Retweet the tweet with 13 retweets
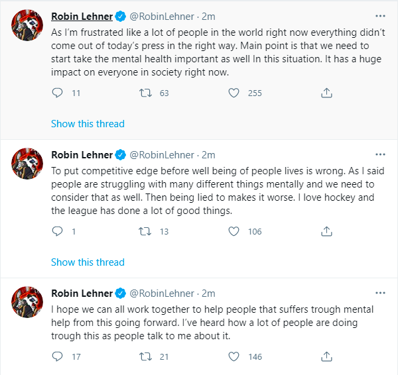Image resolution: width=398 pixels, height=375 pixels. point(146,231)
